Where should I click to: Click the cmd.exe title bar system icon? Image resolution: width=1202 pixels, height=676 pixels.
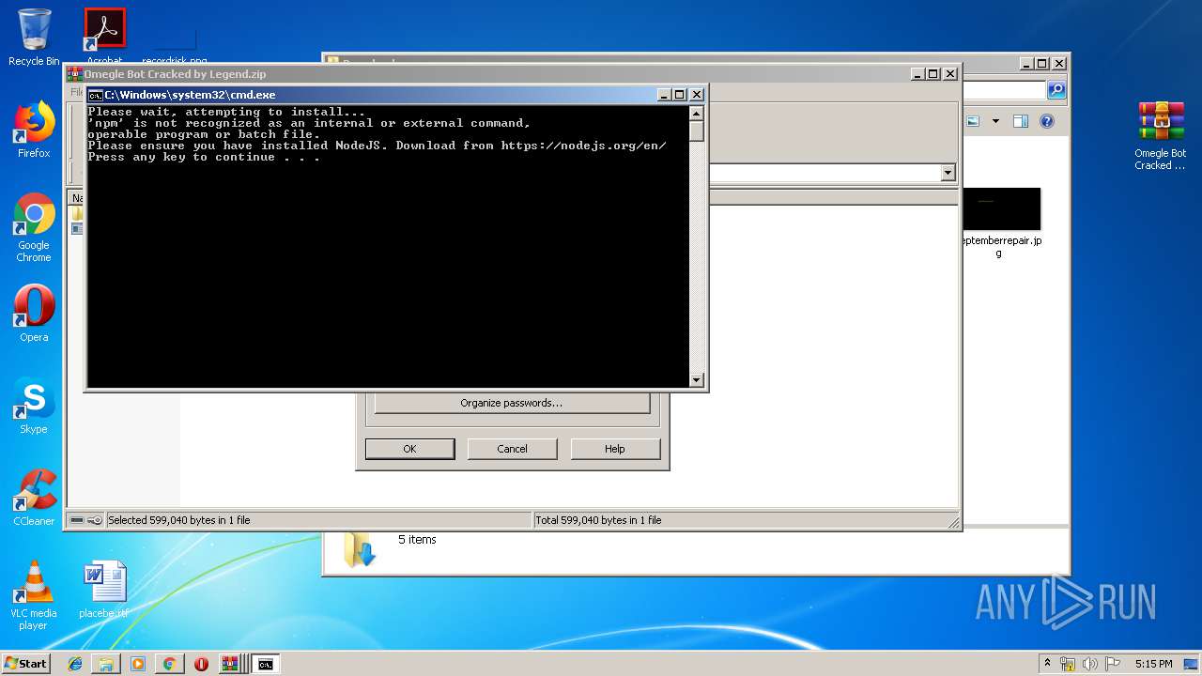[x=95, y=95]
